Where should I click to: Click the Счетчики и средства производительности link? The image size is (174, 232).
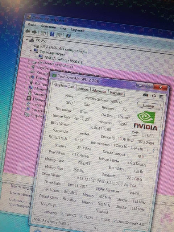[x=19, y=203]
